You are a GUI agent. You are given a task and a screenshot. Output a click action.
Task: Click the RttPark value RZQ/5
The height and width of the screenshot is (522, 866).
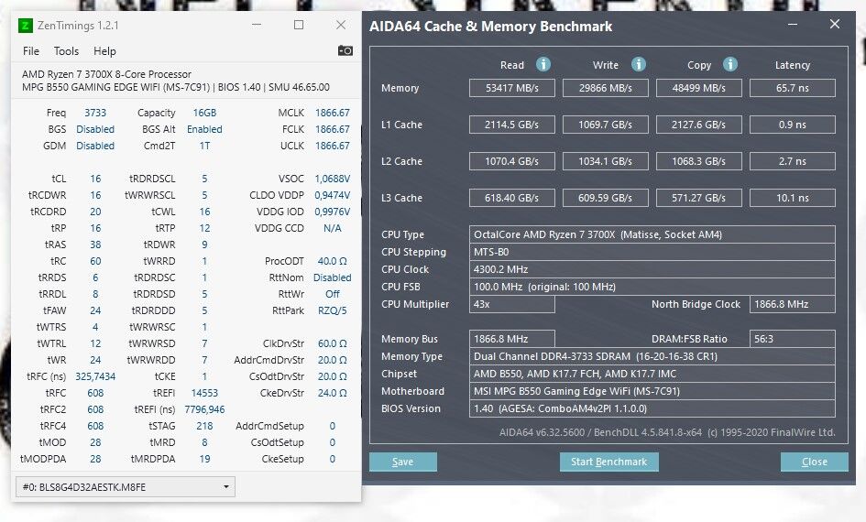[x=333, y=310]
